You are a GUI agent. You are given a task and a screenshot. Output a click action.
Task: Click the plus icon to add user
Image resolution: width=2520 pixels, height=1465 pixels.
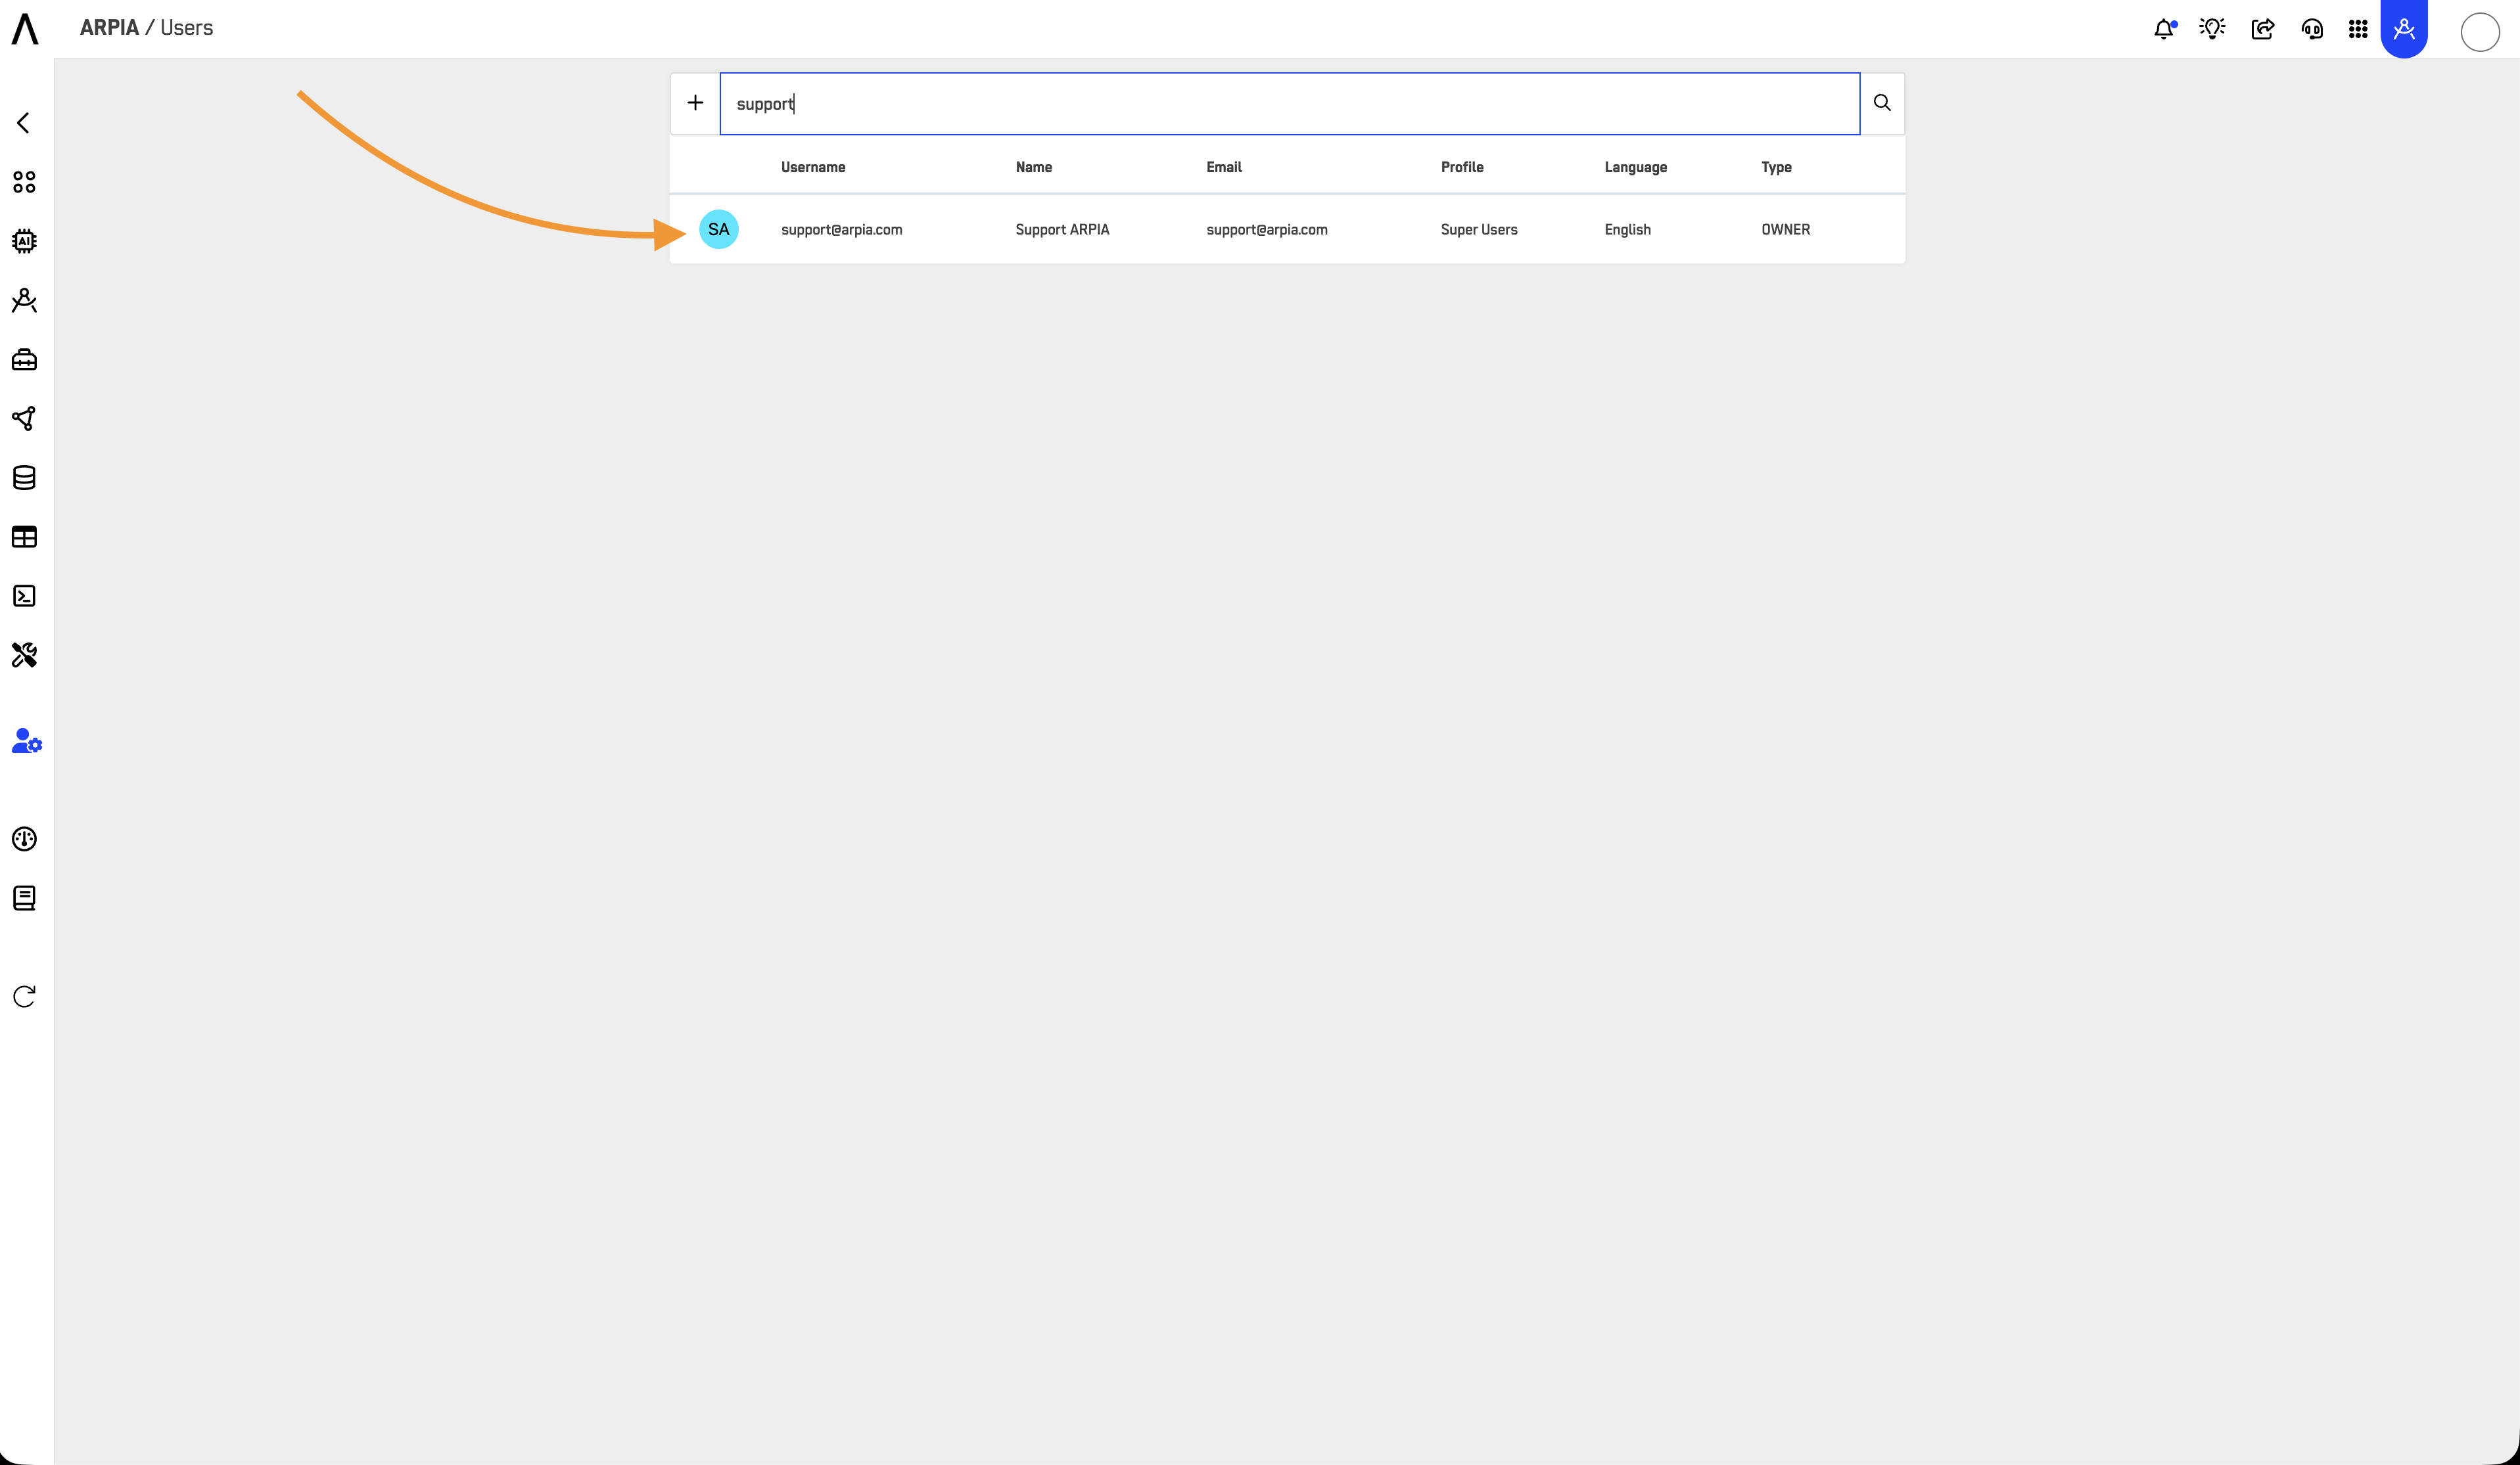(x=695, y=103)
